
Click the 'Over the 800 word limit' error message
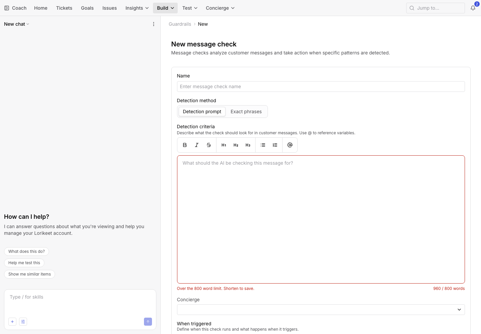[x=215, y=289]
